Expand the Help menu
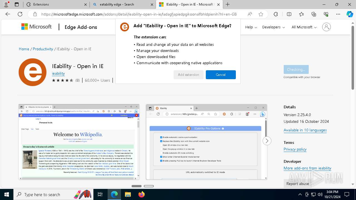356x200 pixels. [251, 27]
